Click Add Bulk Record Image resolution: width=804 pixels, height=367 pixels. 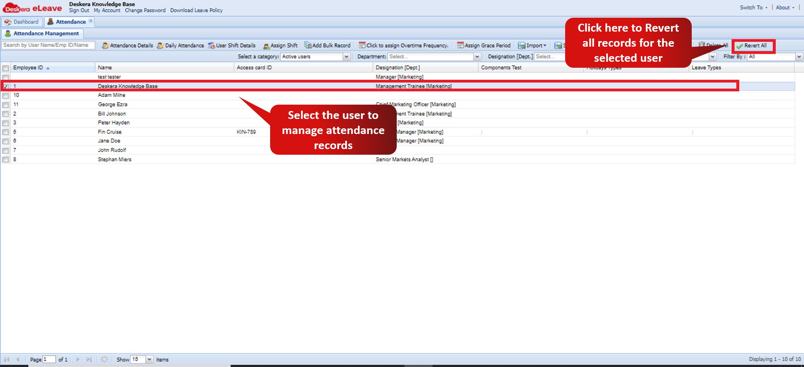pyautogui.click(x=327, y=46)
